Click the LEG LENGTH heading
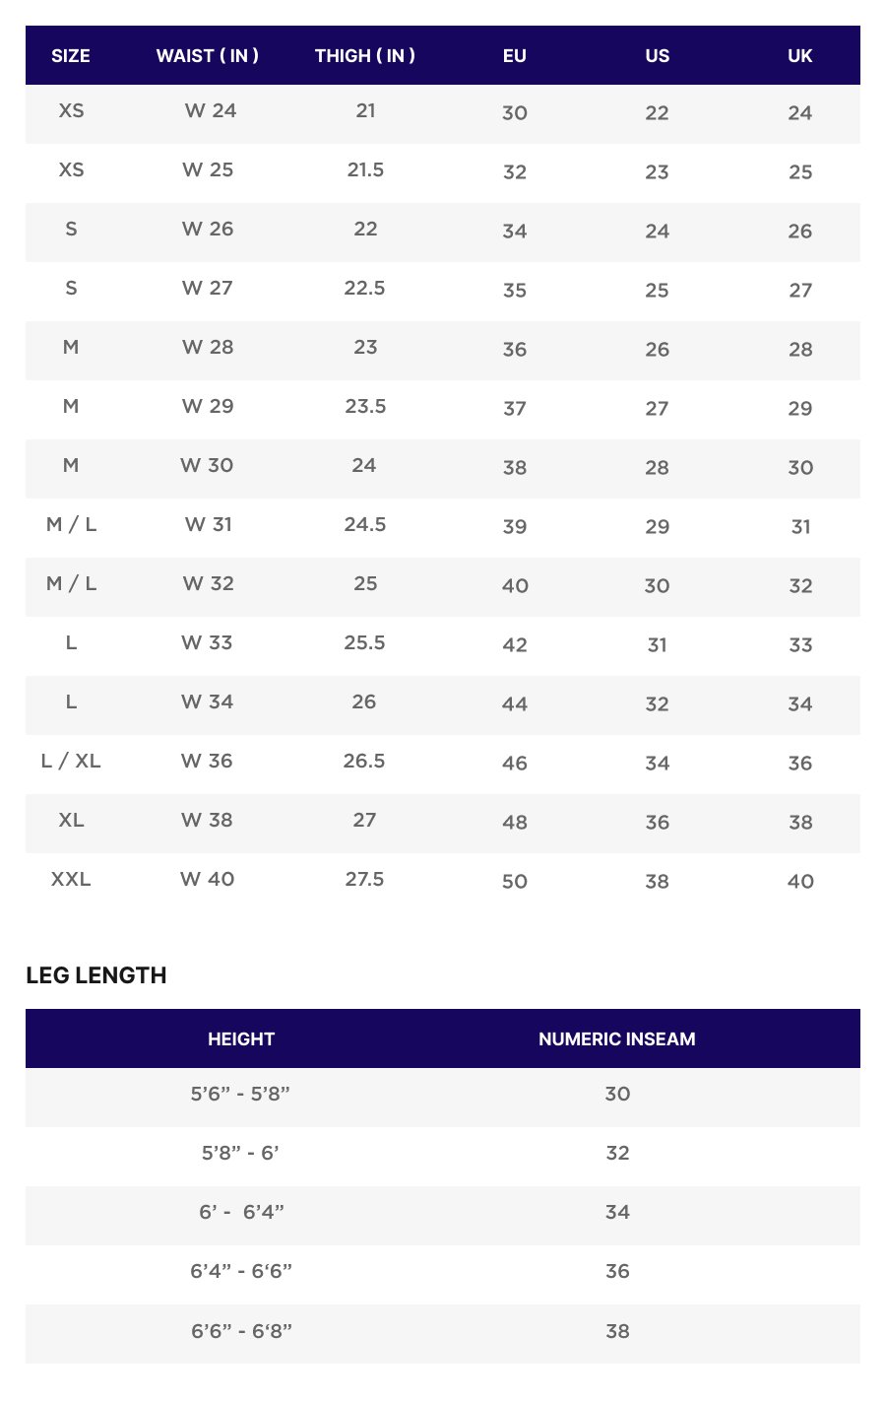Image resolution: width=886 pixels, height=1403 pixels. pyautogui.click(x=96, y=975)
